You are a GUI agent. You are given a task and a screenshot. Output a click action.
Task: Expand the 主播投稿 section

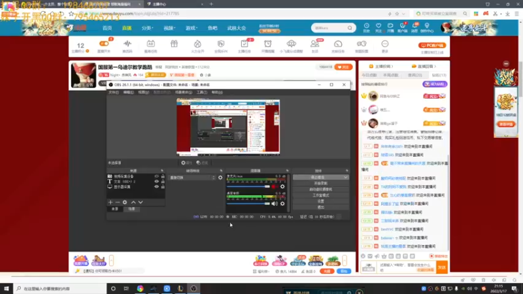click(x=381, y=67)
